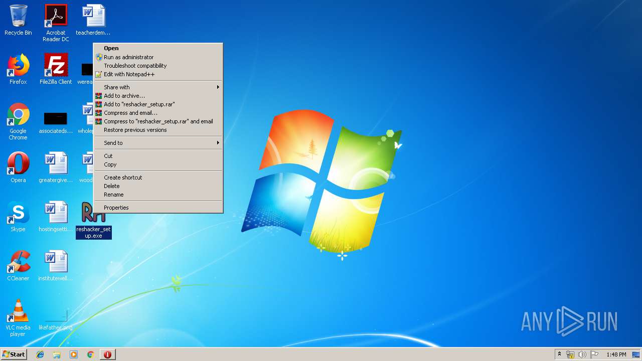The image size is (642, 361).
Task: Select the VLC media player icon
Action: 18,318
